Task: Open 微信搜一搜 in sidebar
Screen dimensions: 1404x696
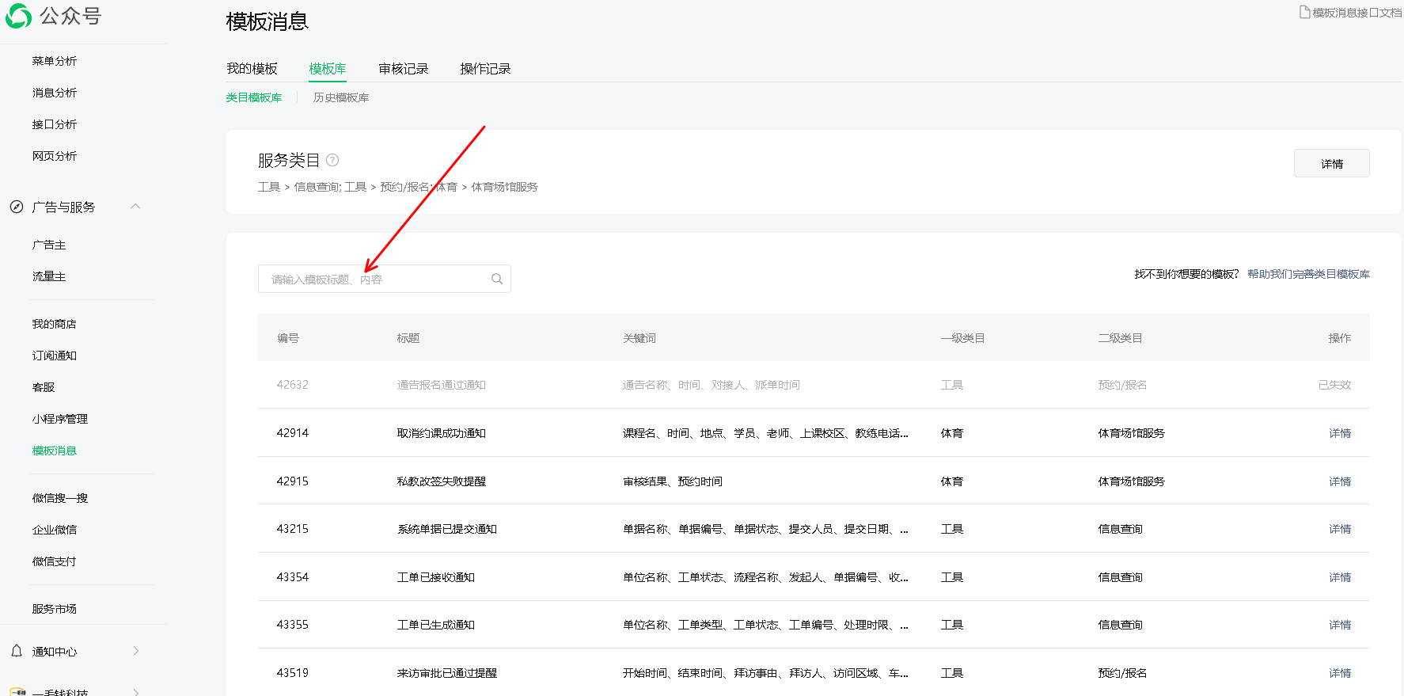Action: point(60,498)
